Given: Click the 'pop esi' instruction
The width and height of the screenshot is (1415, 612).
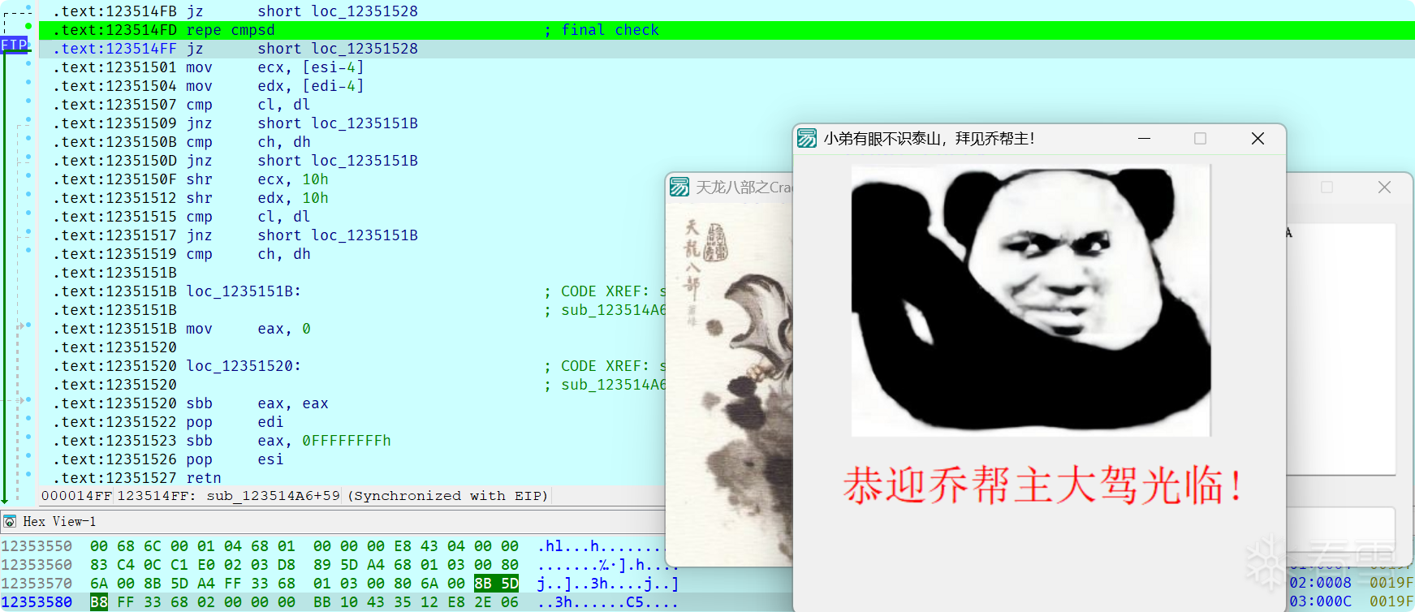Looking at the screenshot, I should click(x=235, y=459).
